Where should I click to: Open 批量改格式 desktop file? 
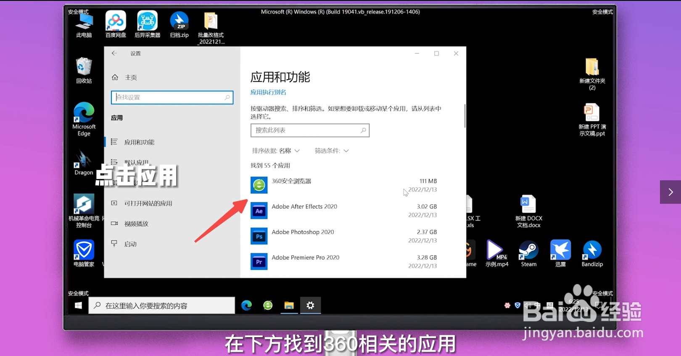click(x=211, y=28)
